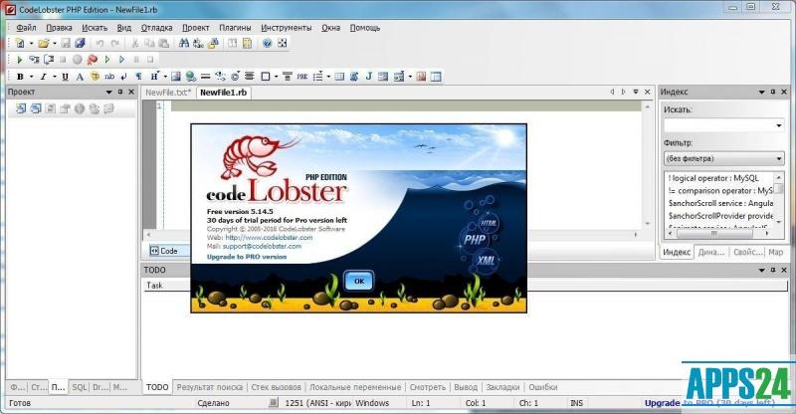This screenshot has width=796, height=414.
Task: Open the Bold icon dropdown arrow
Action: (x=31, y=77)
